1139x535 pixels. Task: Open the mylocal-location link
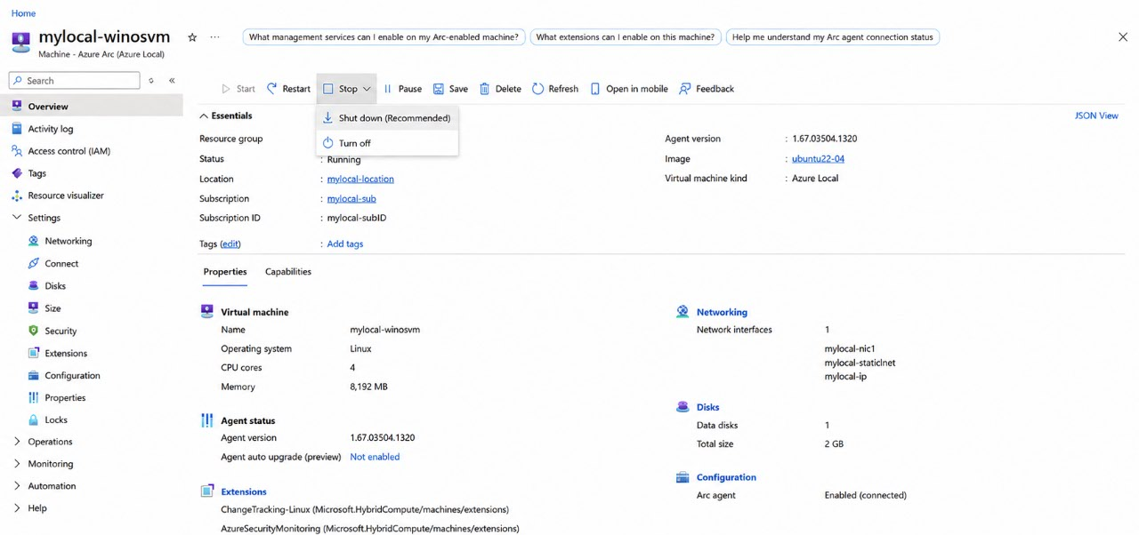point(360,179)
